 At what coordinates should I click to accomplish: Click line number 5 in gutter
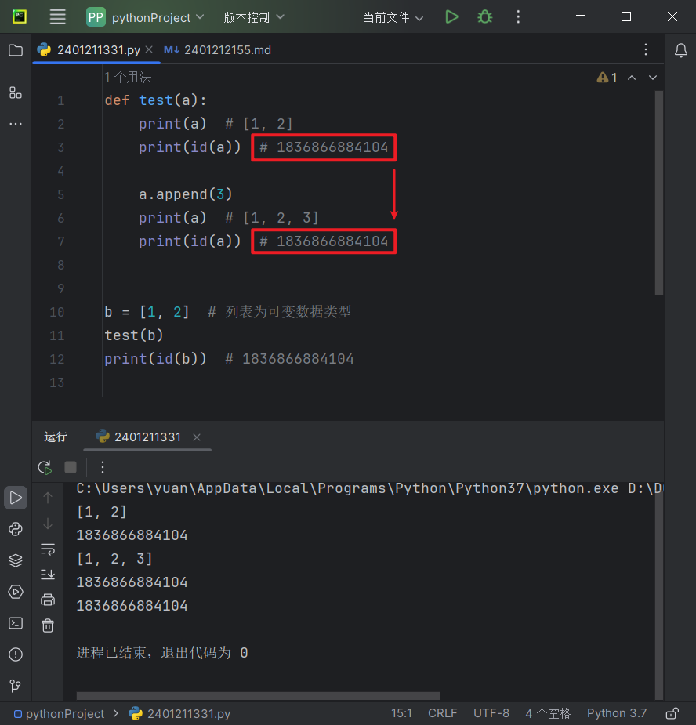pyautogui.click(x=60, y=194)
